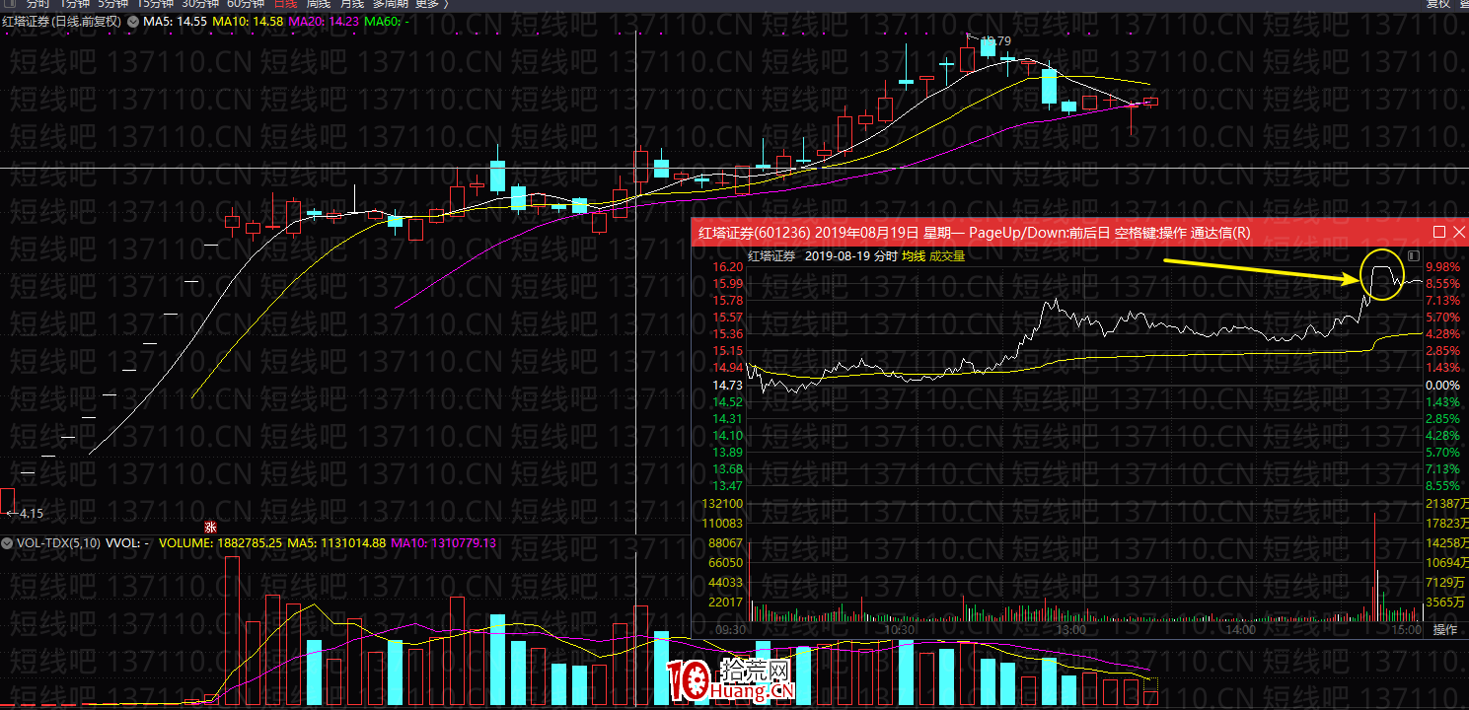Maximize the 红塔证券 intraday popup window
The width and height of the screenshot is (1469, 710).
(x=1439, y=232)
